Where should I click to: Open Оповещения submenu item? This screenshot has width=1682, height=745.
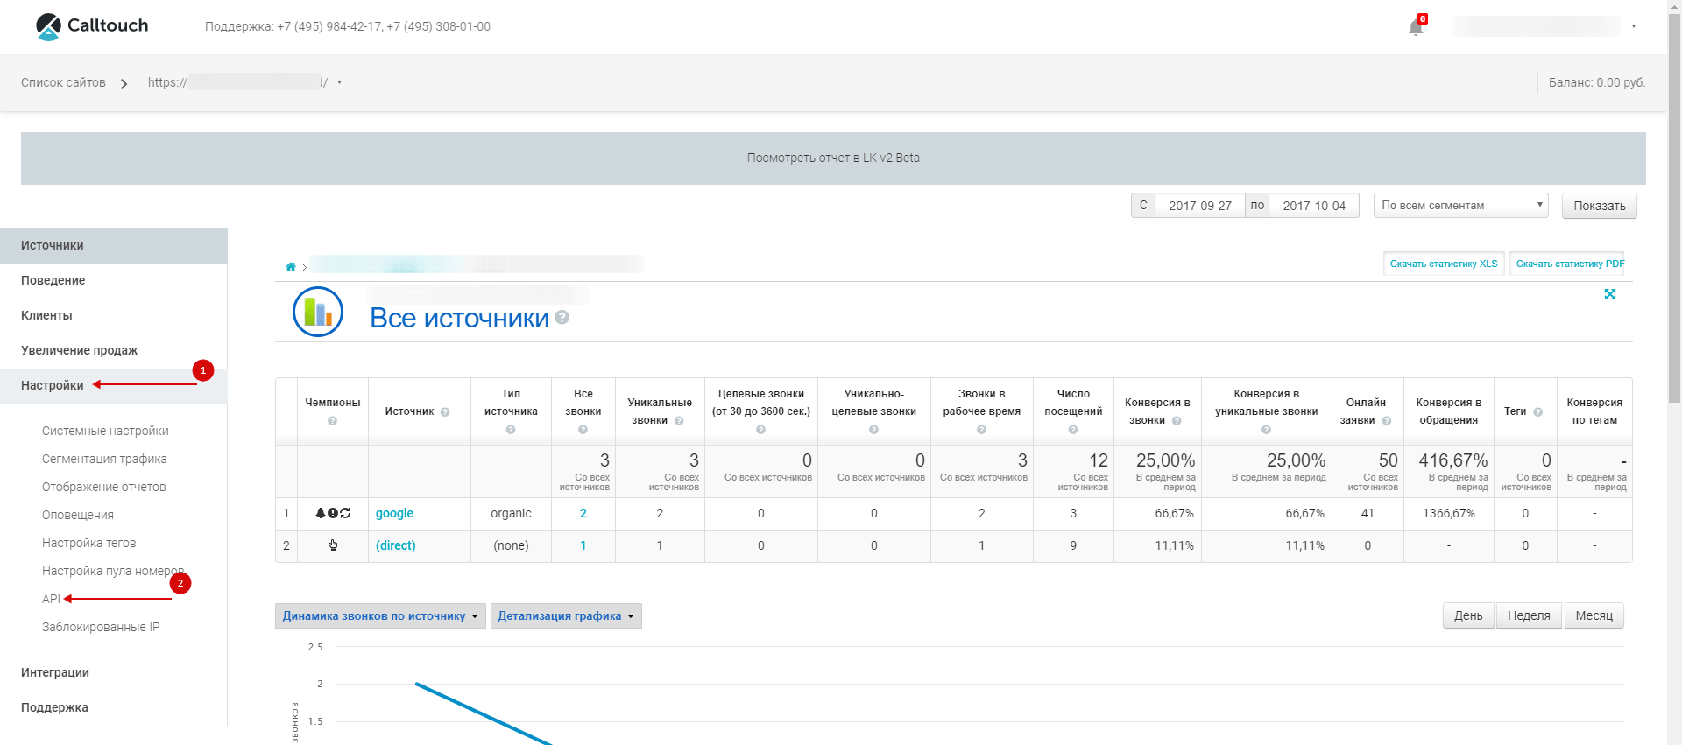tap(78, 516)
